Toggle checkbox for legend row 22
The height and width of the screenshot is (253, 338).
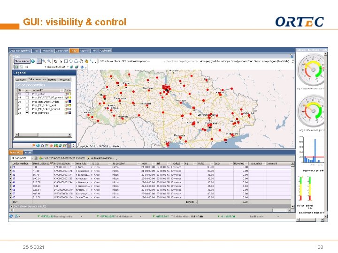27,109
